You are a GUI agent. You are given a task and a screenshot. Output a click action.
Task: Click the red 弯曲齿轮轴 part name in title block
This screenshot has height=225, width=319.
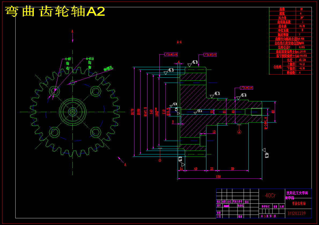[x=299, y=204]
